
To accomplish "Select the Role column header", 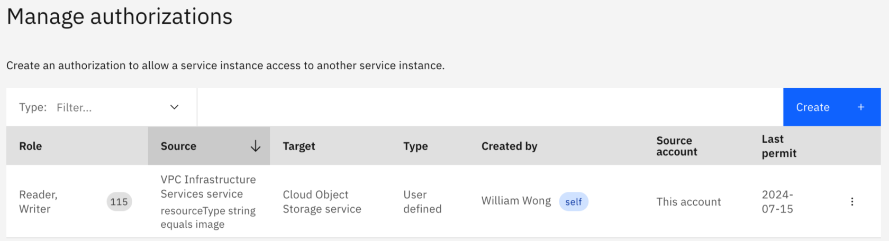I will [31, 146].
